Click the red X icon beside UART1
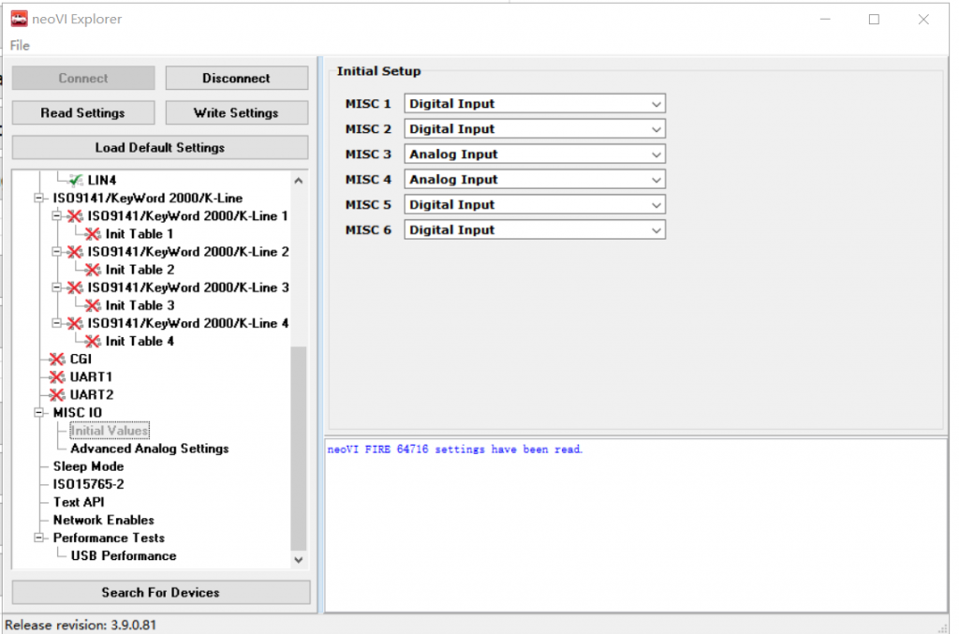 (57, 377)
